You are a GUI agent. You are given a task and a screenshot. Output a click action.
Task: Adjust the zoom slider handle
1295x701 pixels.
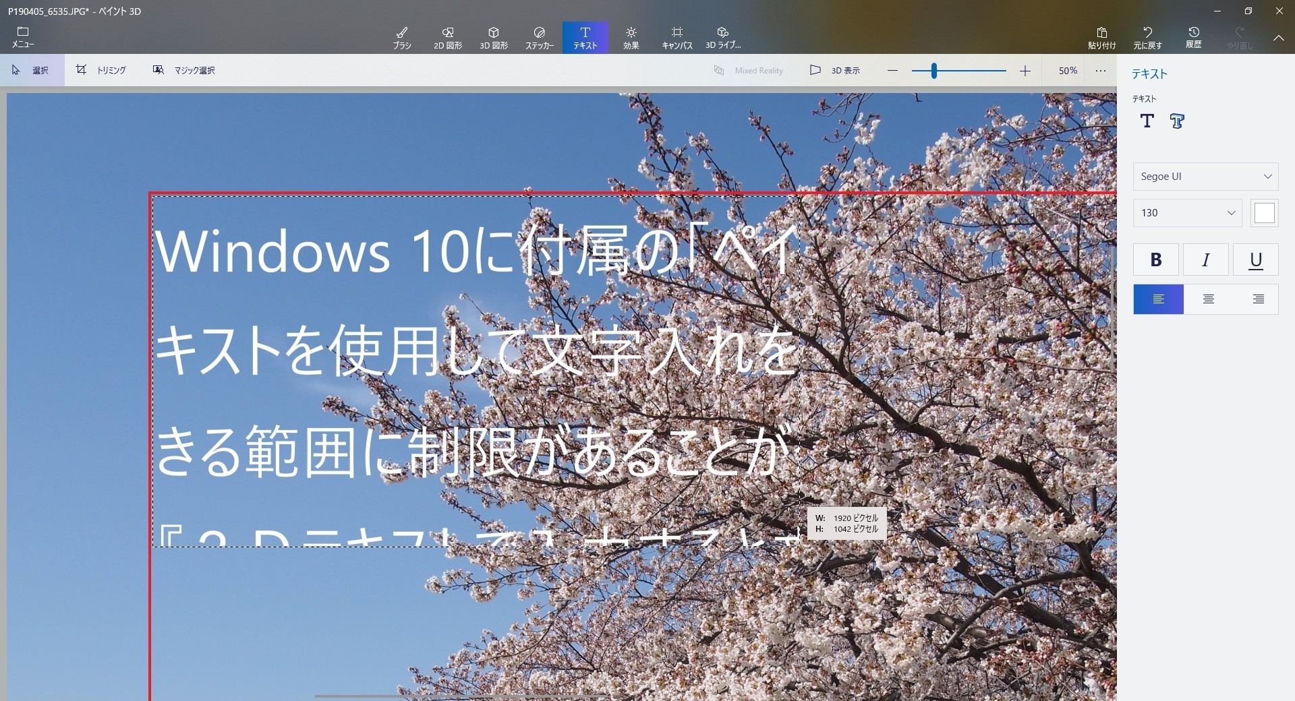934,71
